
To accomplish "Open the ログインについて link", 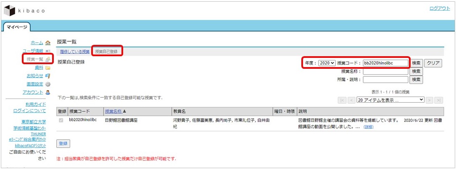I will tap(29, 111).
